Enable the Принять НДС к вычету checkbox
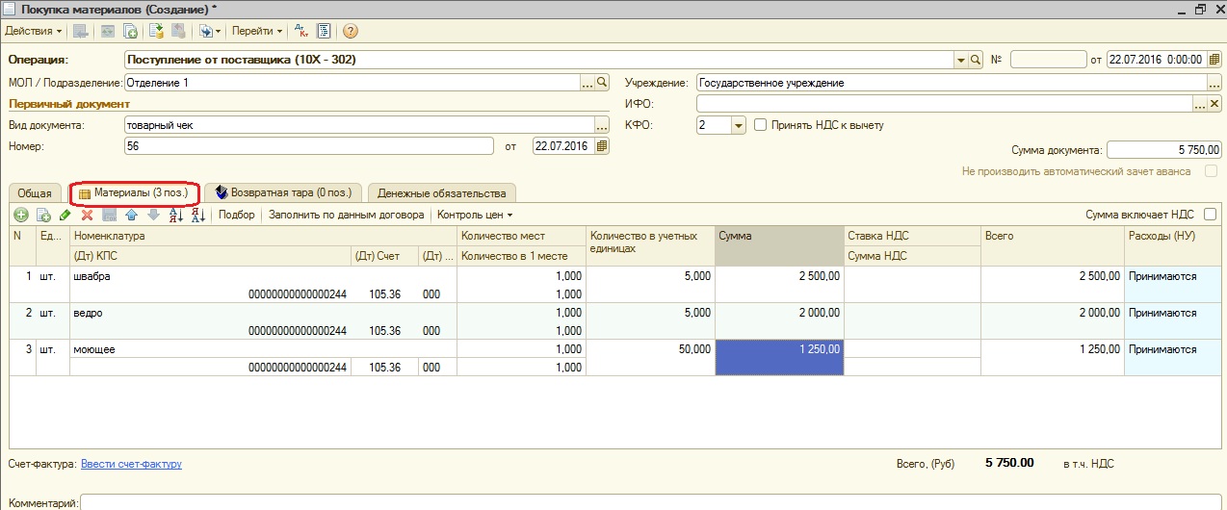 pos(760,125)
